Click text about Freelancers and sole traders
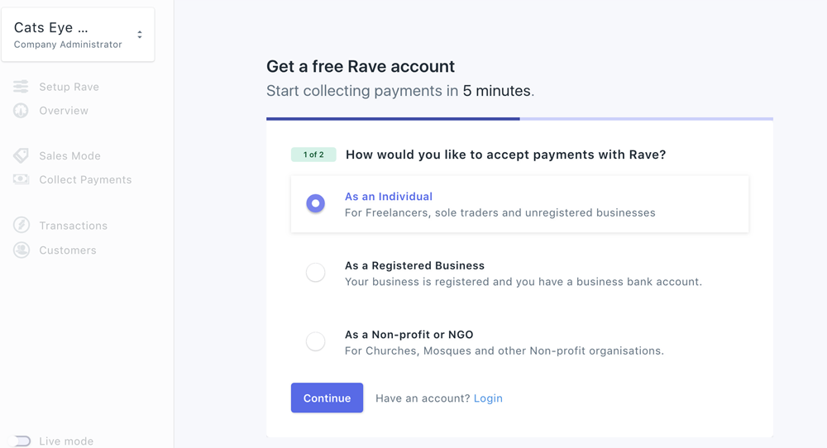Screen dimensions: 827x448 point(500,213)
